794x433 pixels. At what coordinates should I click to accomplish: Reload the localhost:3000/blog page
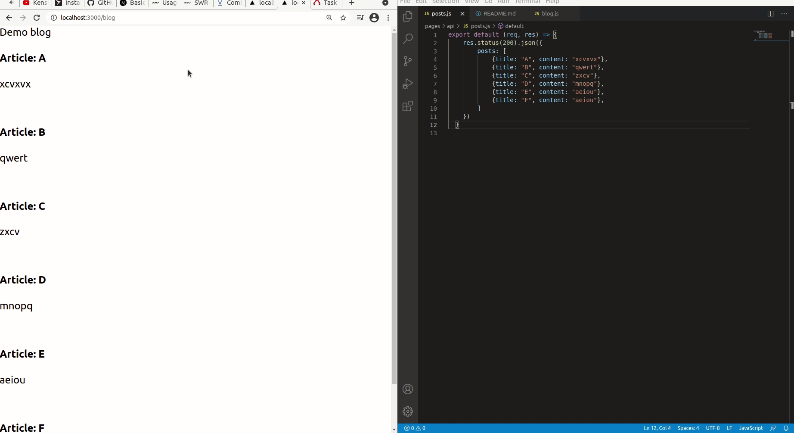click(37, 18)
